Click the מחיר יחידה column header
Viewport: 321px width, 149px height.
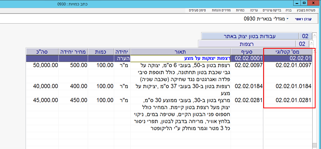(73, 51)
